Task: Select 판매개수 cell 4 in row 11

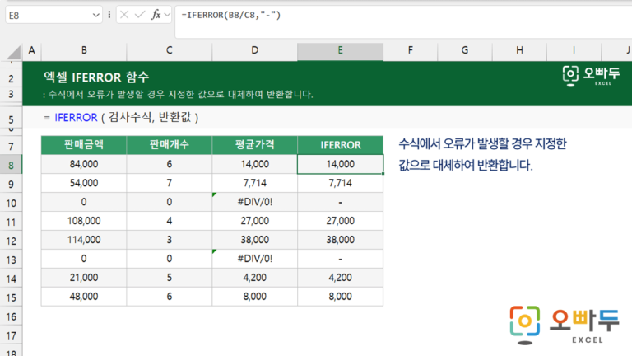Action: [170, 221]
